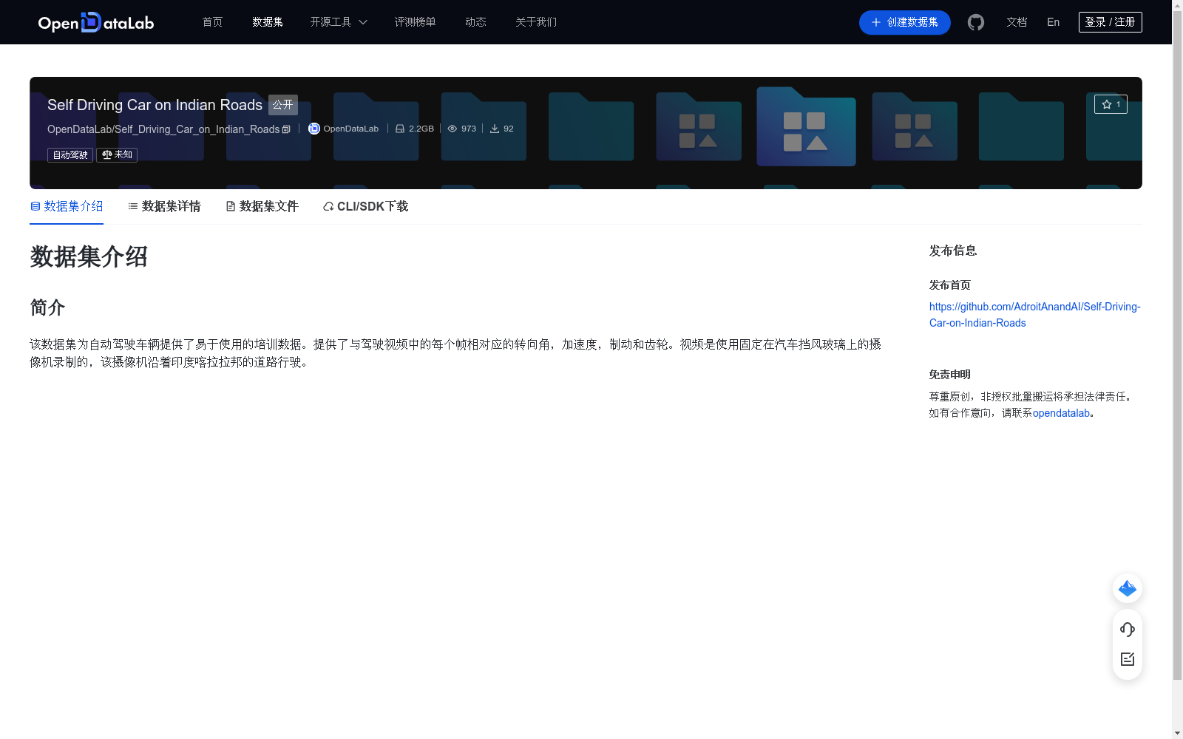The image size is (1183, 739).
Task: Go to 首页 in navigation
Action: tap(212, 22)
